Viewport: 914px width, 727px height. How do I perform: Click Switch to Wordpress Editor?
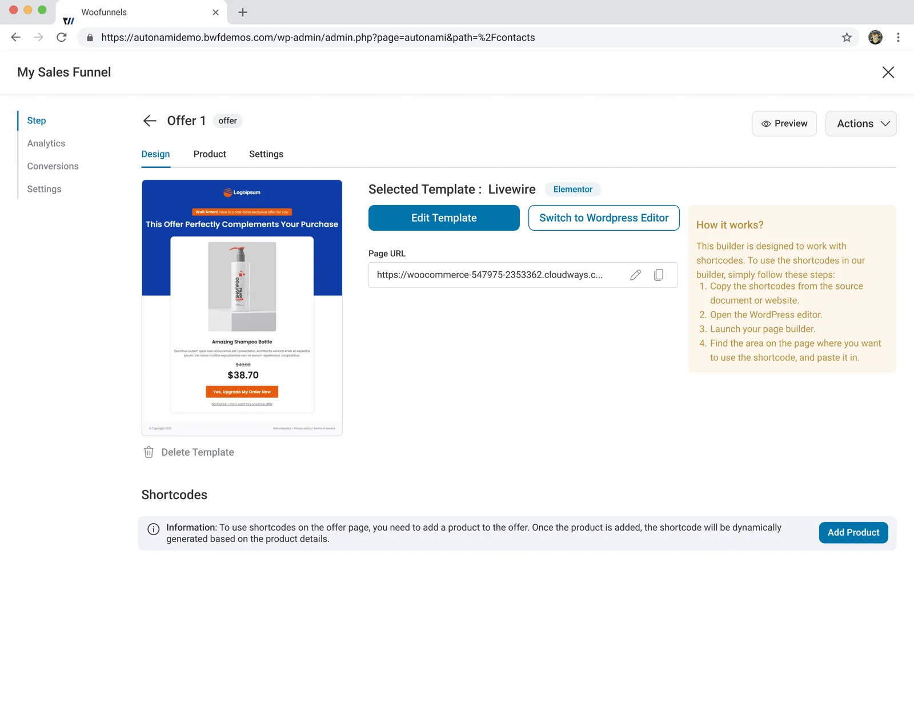604,218
